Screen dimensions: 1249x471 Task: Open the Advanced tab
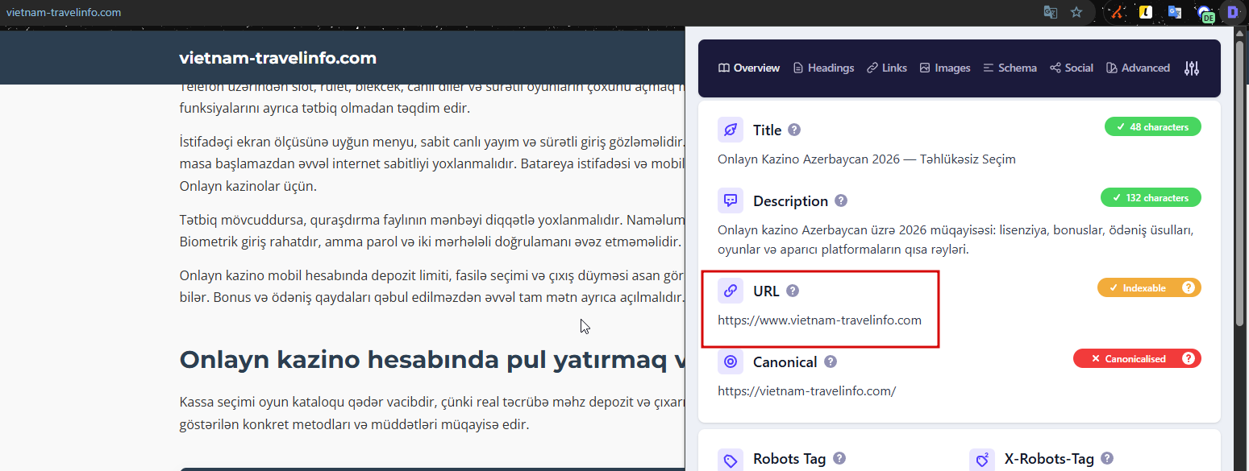1138,68
